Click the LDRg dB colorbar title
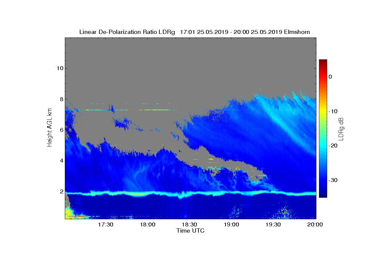The width and height of the screenshot is (391, 261). [x=341, y=128]
